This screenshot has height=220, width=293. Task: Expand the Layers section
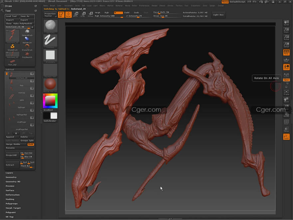pyautogui.click(x=9, y=173)
